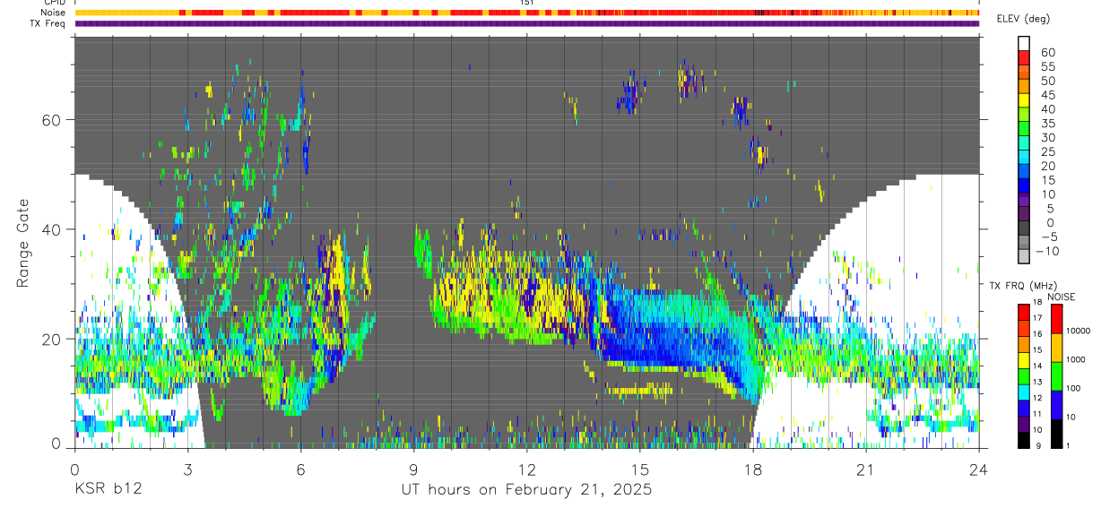Click the red top NOISE legend swatch
This screenshot has width=1101, height=508.
[1057, 318]
